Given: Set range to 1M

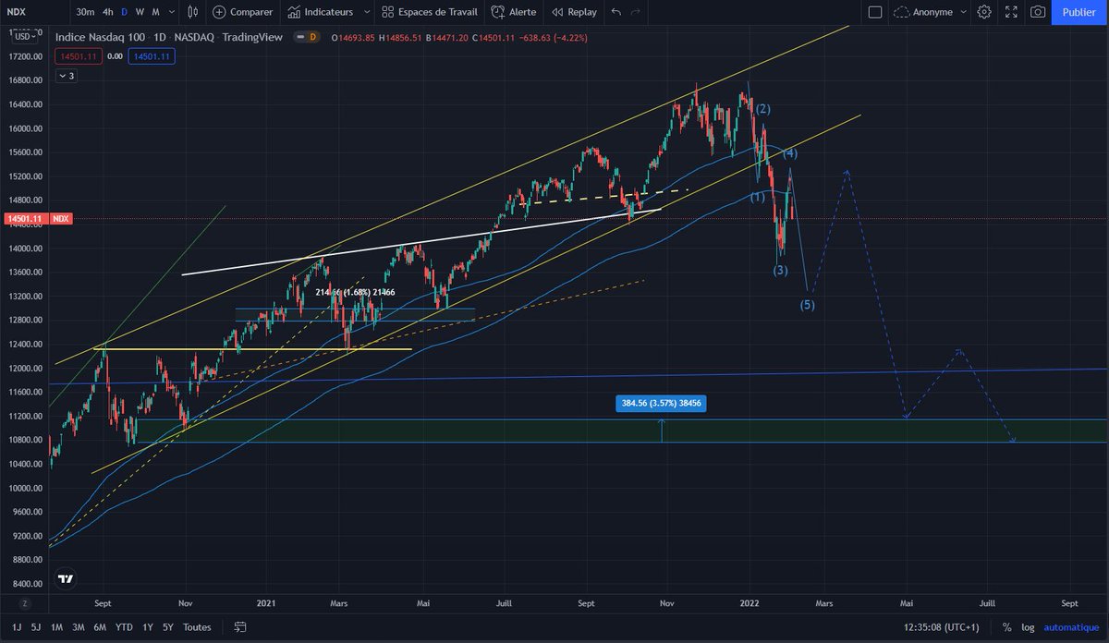Looking at the screenshot, I should click(56, 627).
